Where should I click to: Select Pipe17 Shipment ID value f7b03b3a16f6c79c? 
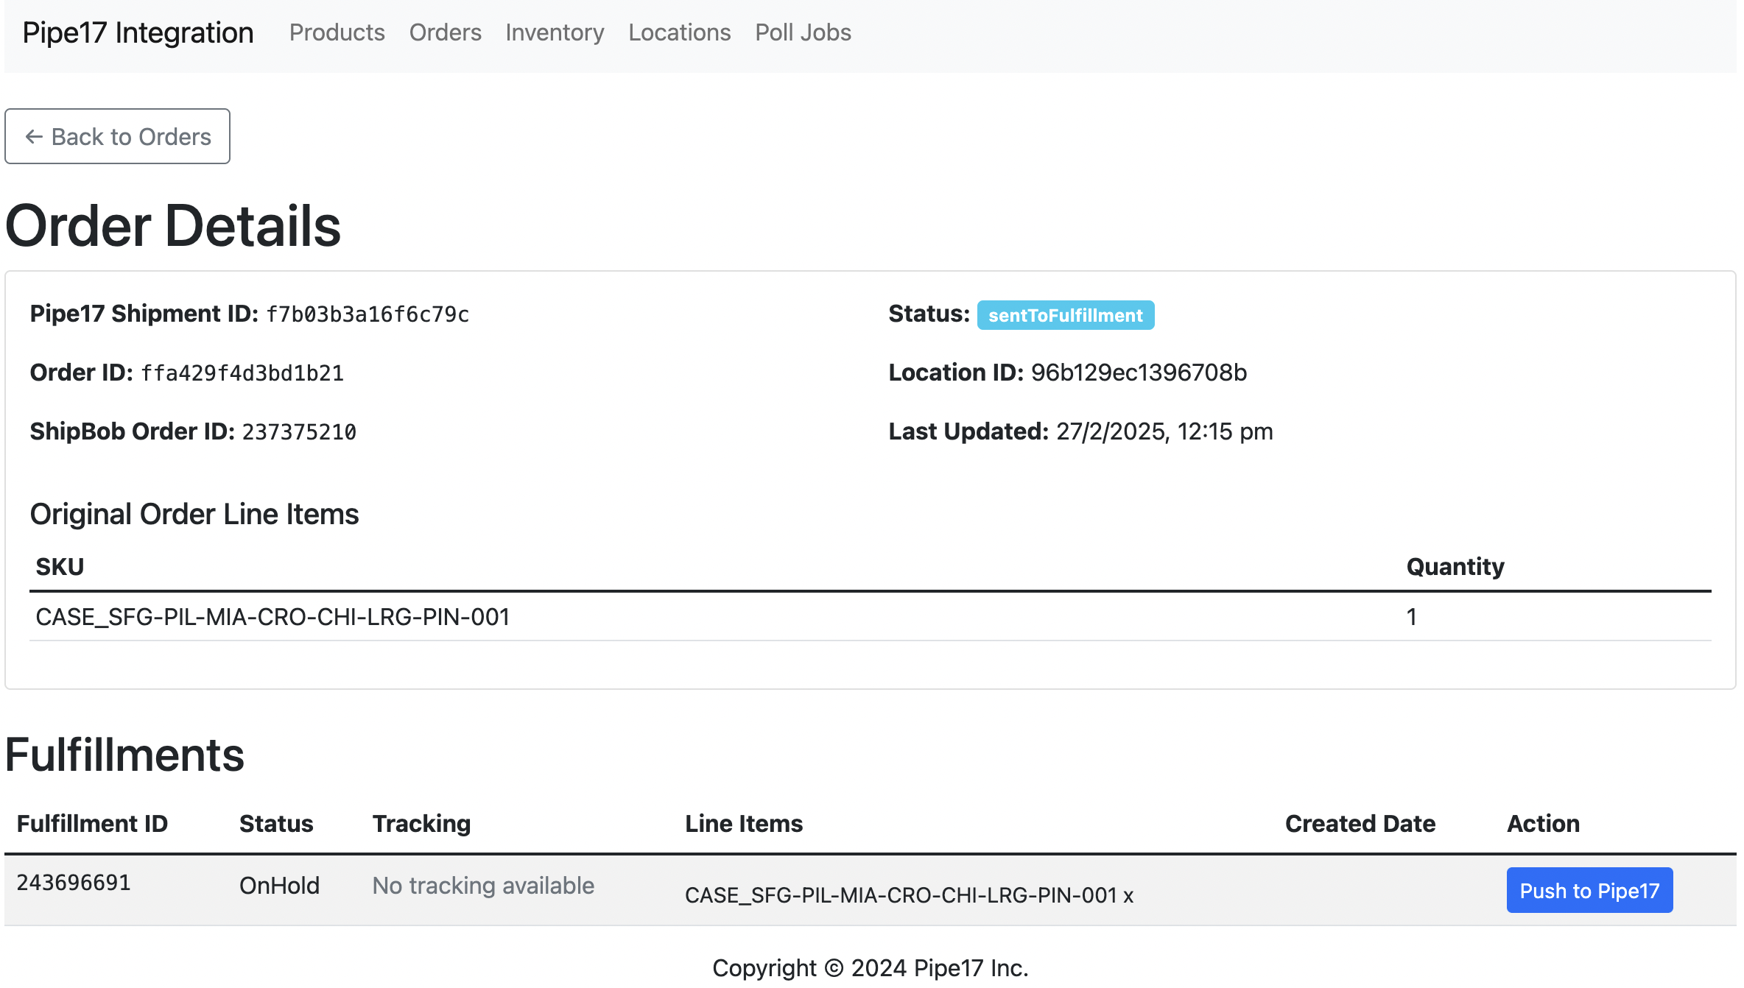368,314
